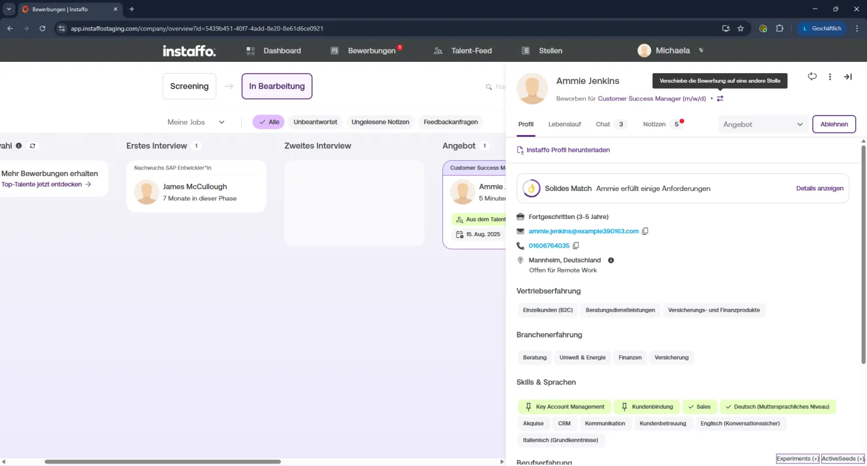Click the move application to another job icon
Screen dimensions: 867x466
[720, 99]
